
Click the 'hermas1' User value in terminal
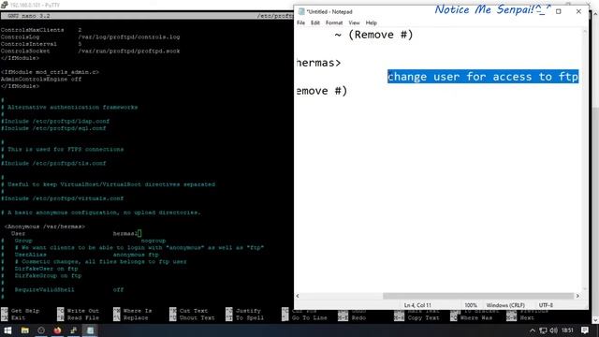(x=125, y=233)
